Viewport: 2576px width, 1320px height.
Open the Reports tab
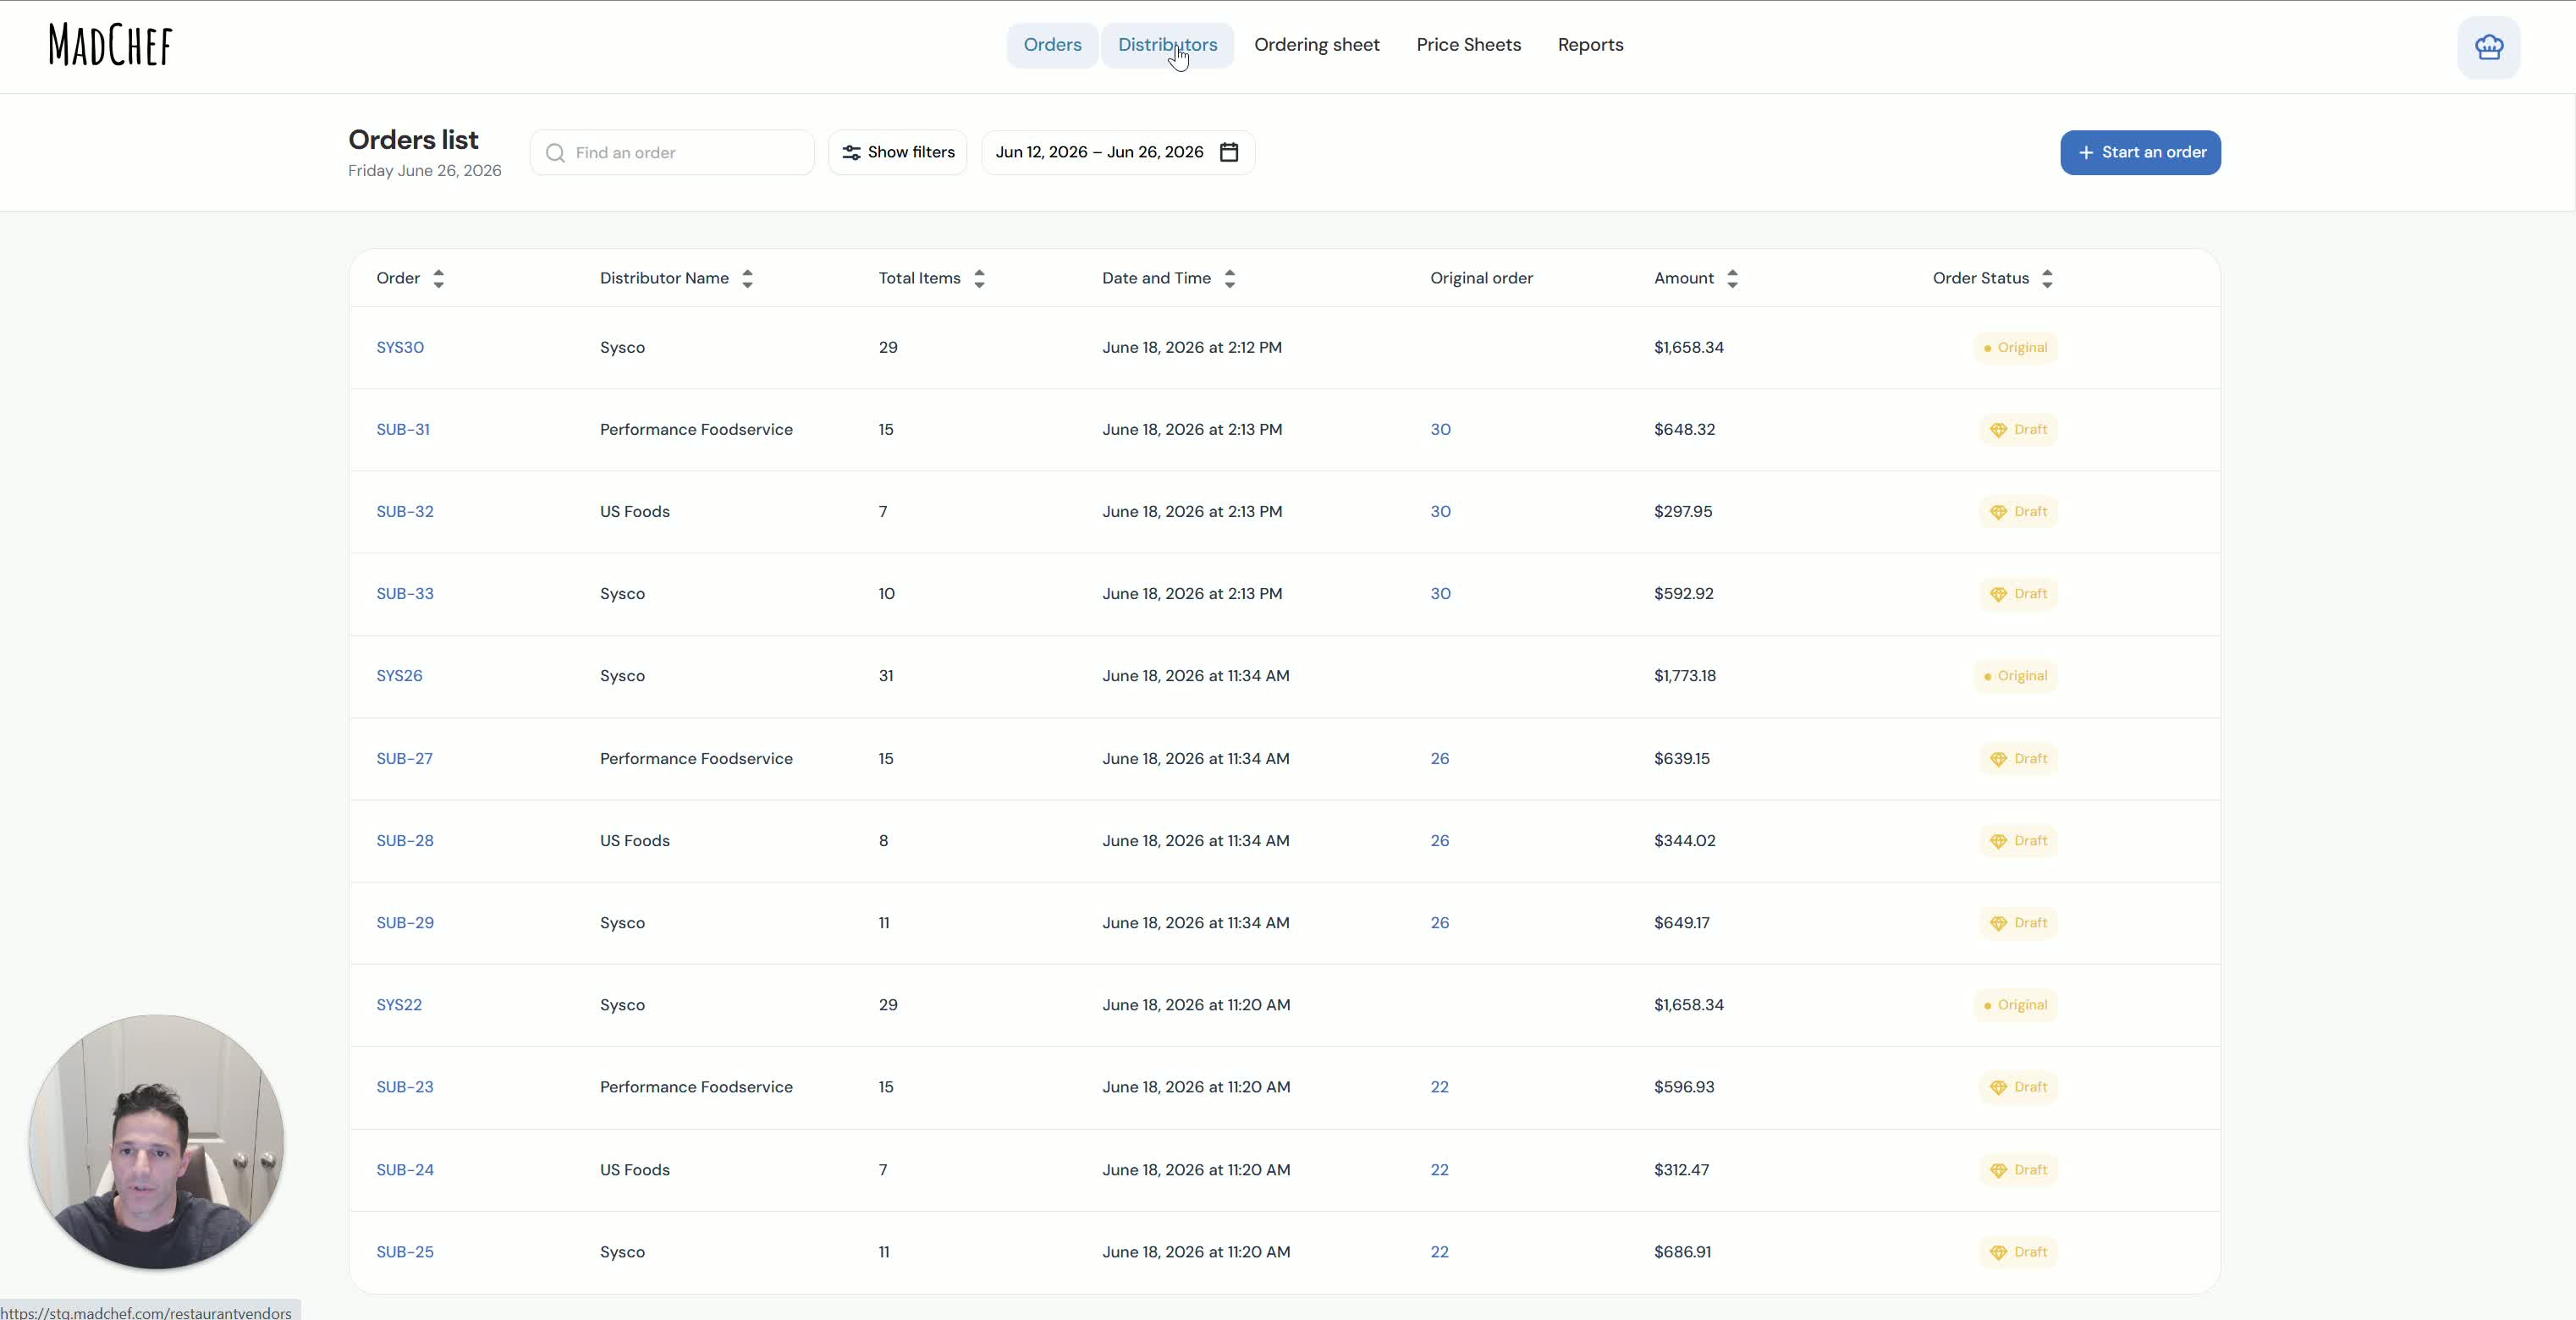coord(1590,45)
